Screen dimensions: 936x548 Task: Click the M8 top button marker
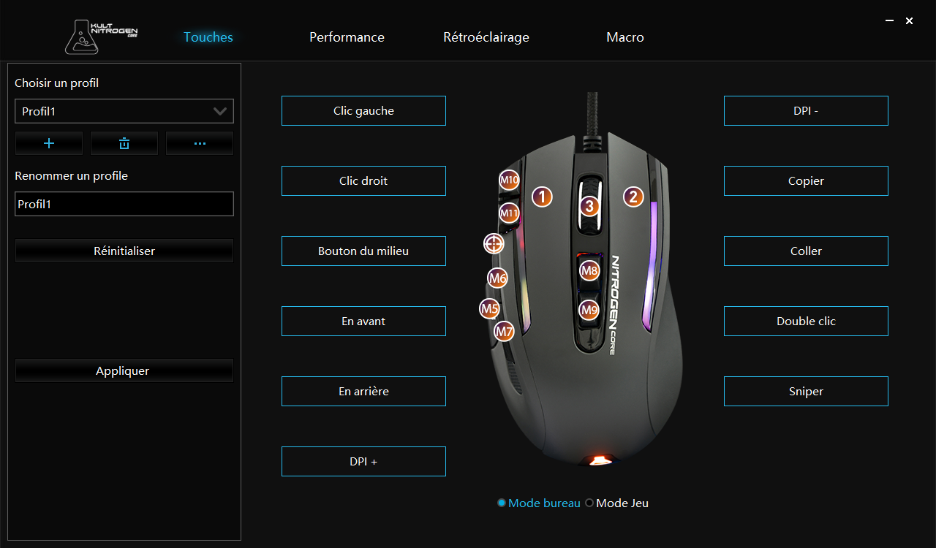click(589, 271)
